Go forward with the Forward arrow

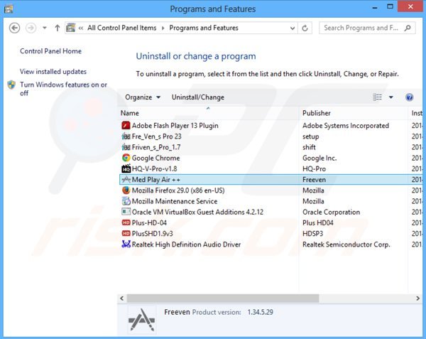31,28
